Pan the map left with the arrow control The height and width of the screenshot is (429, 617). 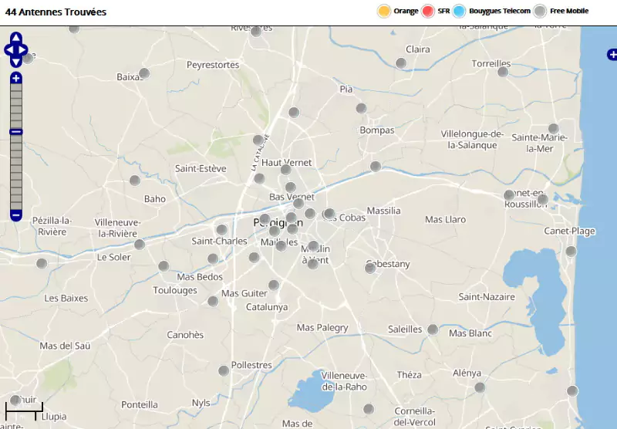[8, 49]
